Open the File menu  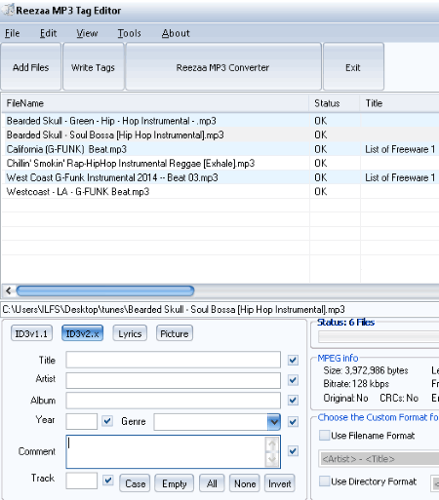pos(13,33)
